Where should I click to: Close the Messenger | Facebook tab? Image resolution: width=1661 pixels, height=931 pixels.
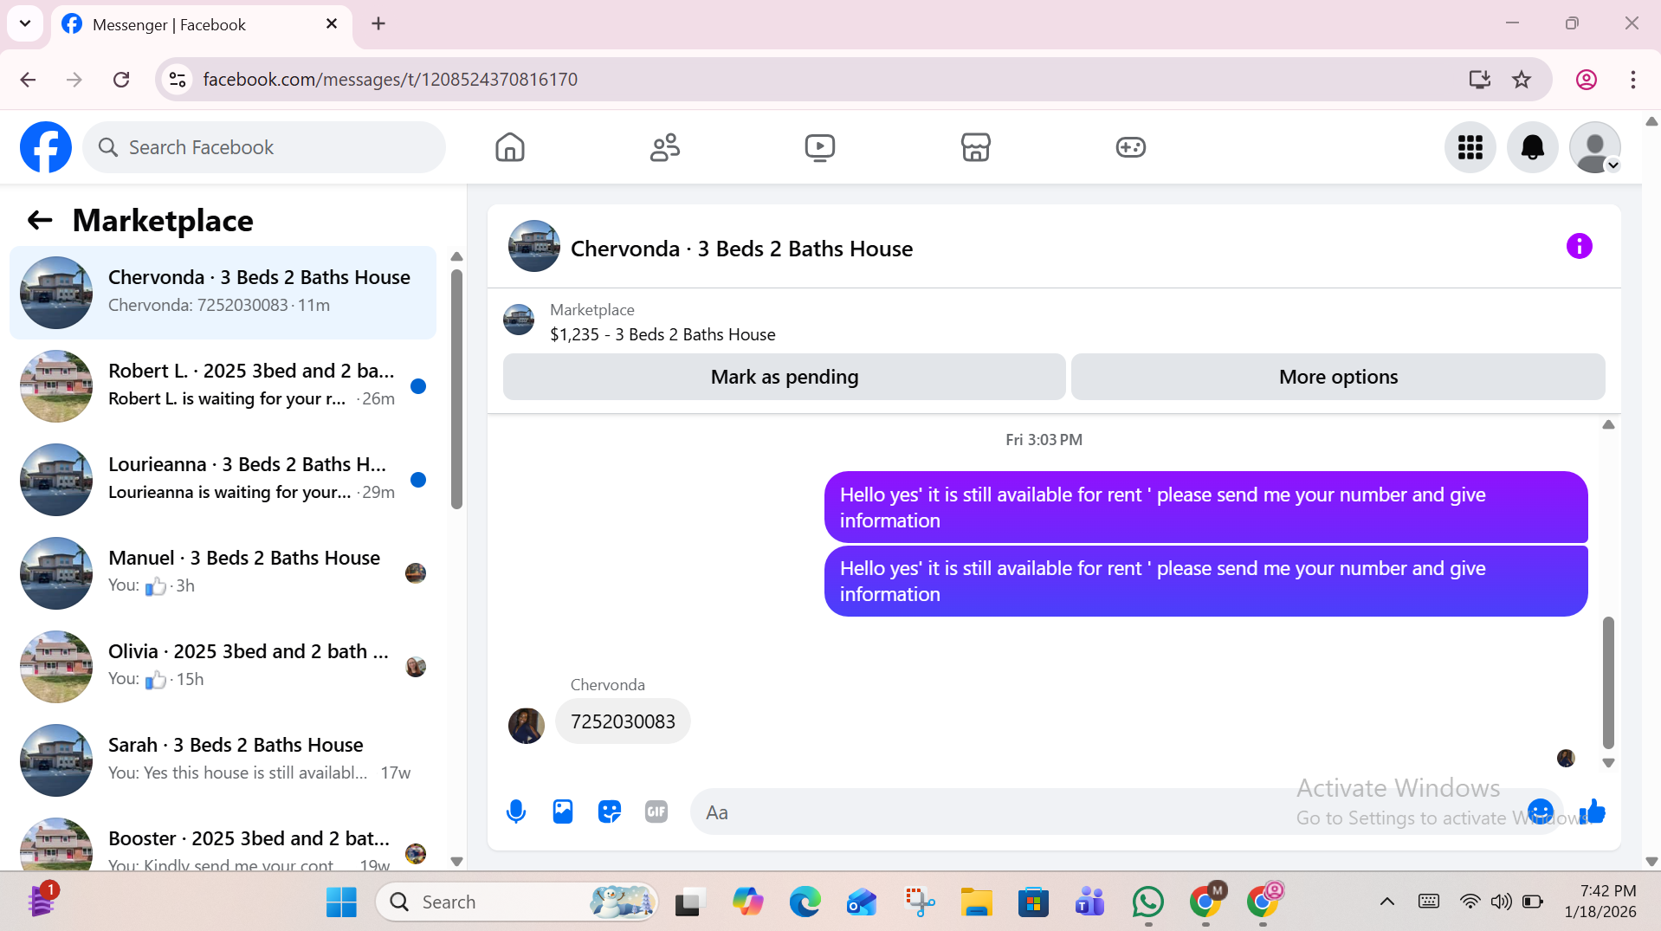point(332,24)
